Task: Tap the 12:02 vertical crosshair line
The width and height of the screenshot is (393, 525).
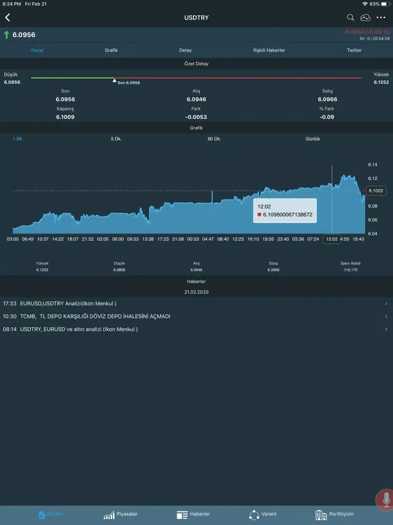Action: (332, 199)
